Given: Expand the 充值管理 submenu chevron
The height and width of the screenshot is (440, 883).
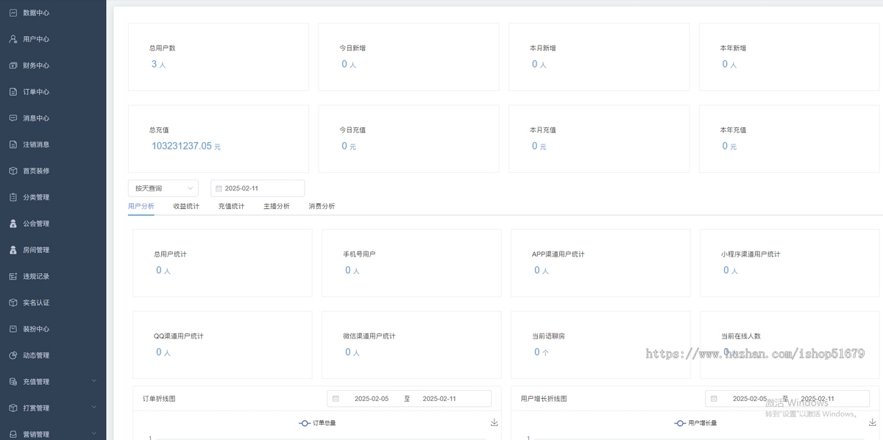Looking at the screenshot, I should (x=94, y=381).
